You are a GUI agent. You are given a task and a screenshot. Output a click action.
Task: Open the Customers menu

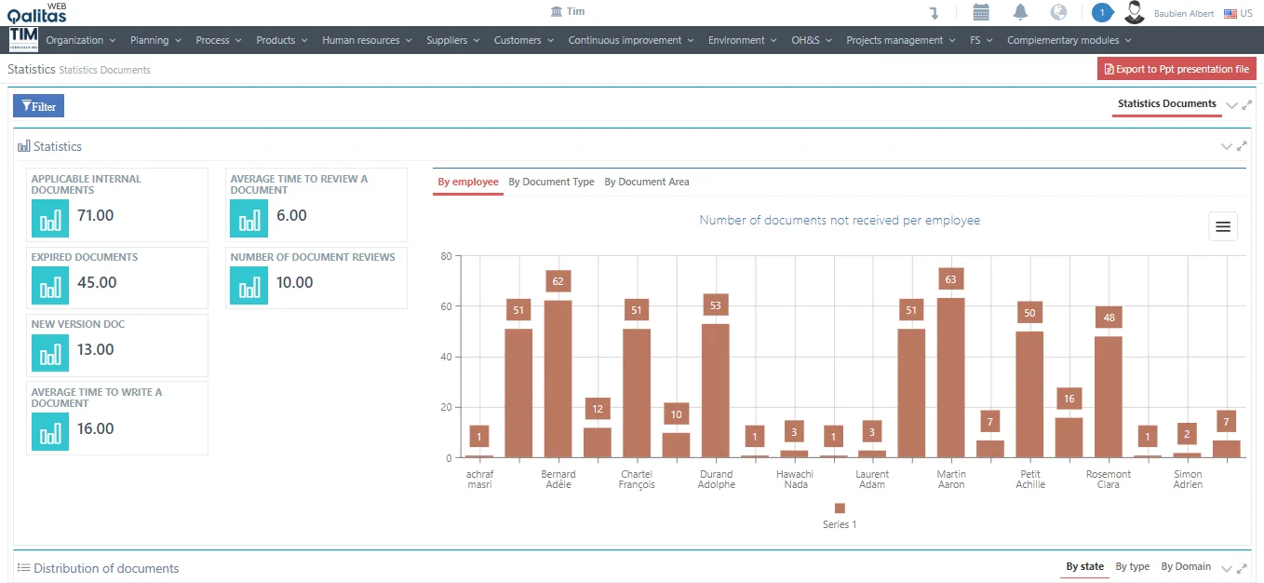[524, 40]
